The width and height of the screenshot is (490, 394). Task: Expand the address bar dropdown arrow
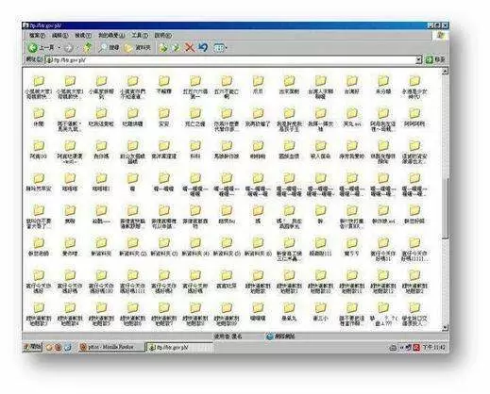click(418, 59)
